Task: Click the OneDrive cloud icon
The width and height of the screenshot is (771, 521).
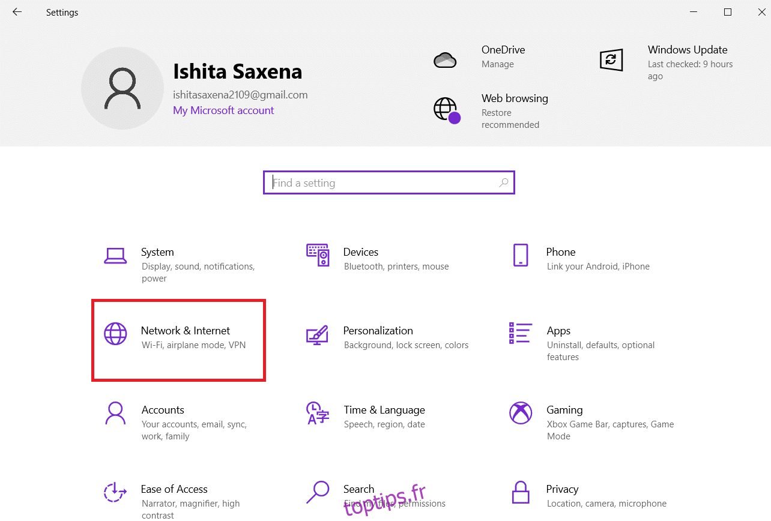Action: (445, 60)
